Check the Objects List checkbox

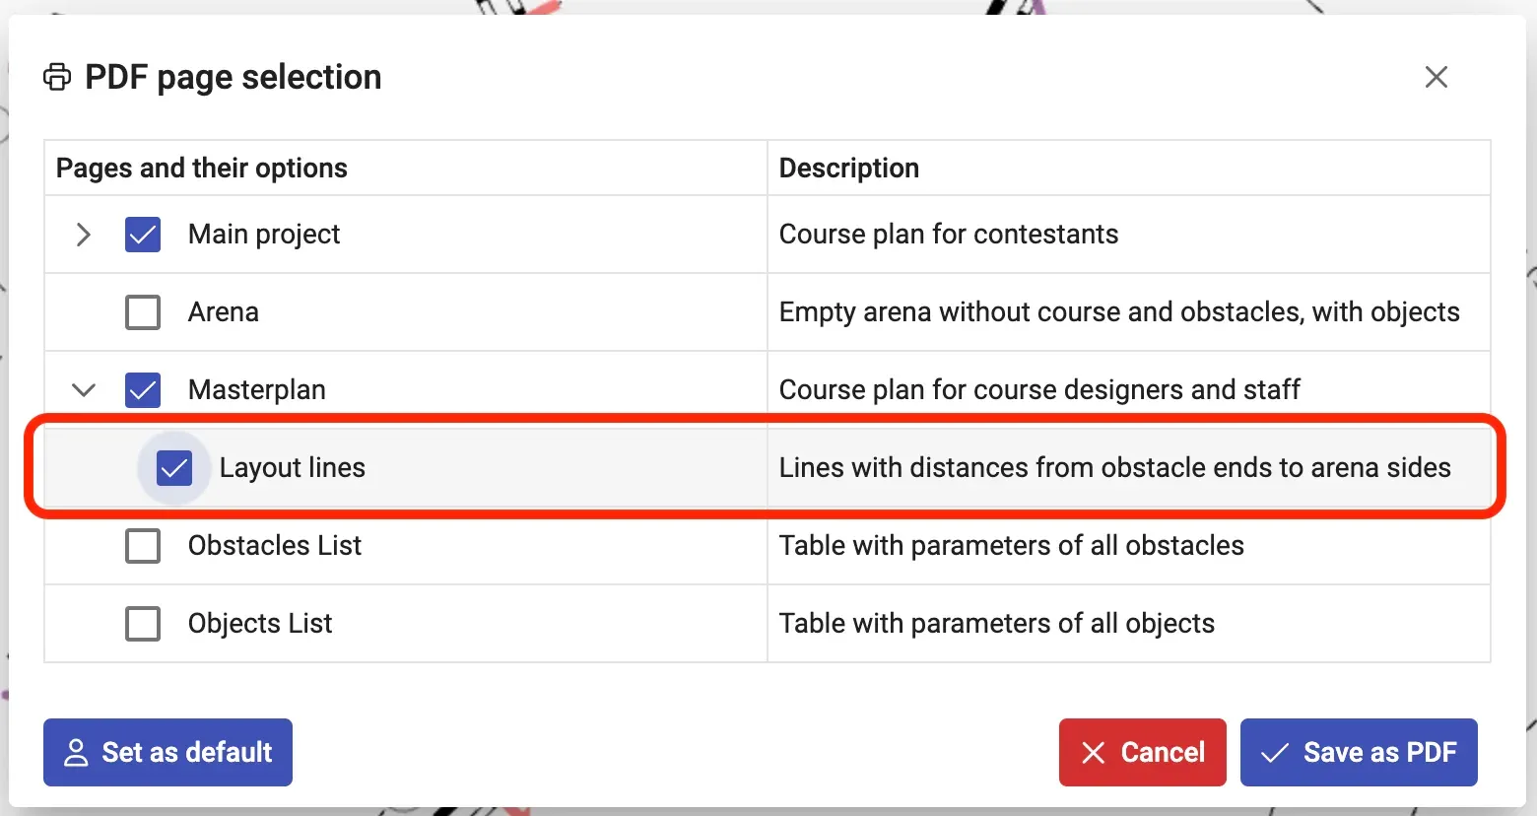coord(143,624)
